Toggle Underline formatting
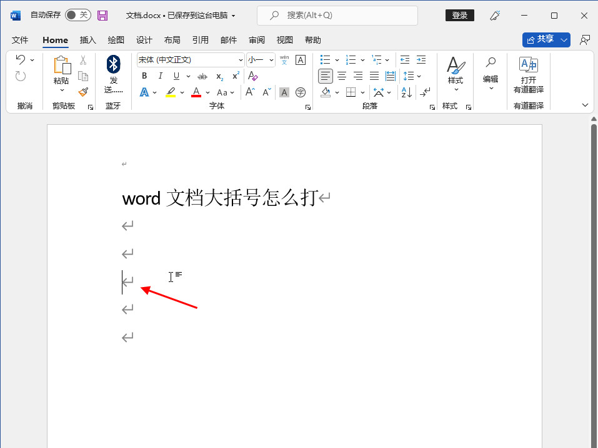 176,76
